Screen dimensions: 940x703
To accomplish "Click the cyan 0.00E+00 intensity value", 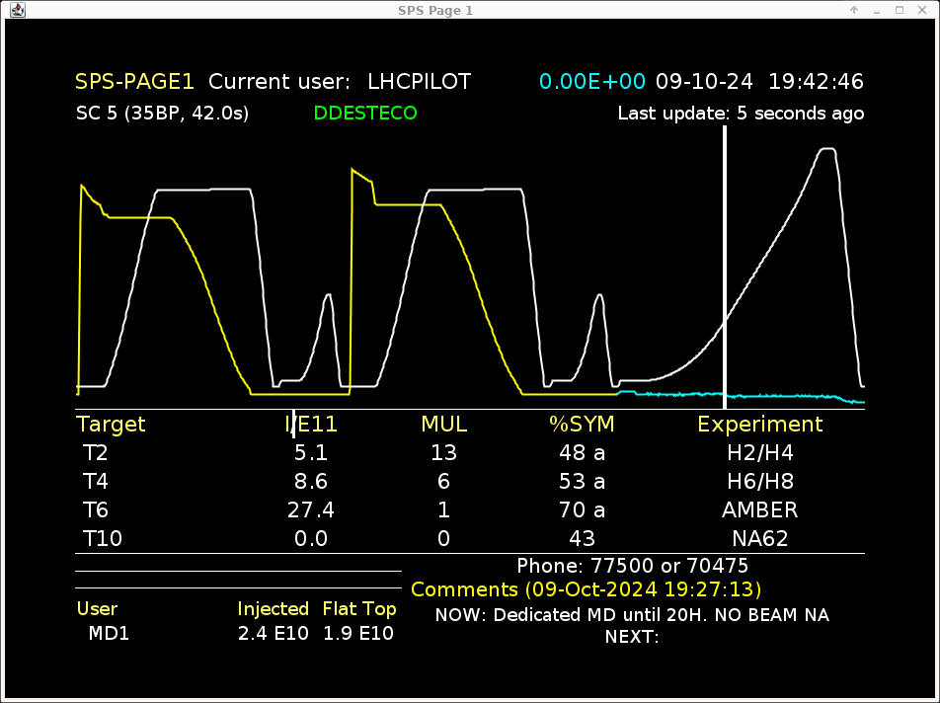I will tap(592, 82).
